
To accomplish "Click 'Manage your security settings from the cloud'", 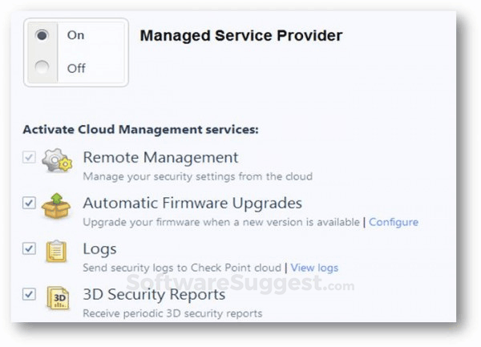I will click(198, 176).
